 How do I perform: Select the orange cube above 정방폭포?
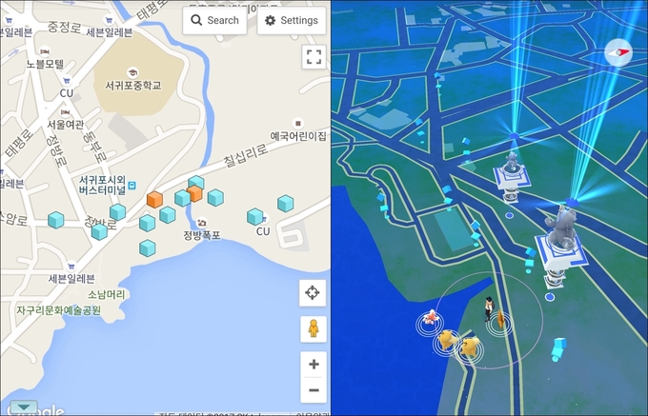194,193
